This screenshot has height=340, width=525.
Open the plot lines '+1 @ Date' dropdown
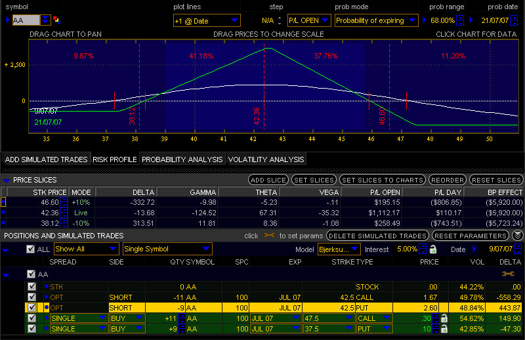pos(206,21)
